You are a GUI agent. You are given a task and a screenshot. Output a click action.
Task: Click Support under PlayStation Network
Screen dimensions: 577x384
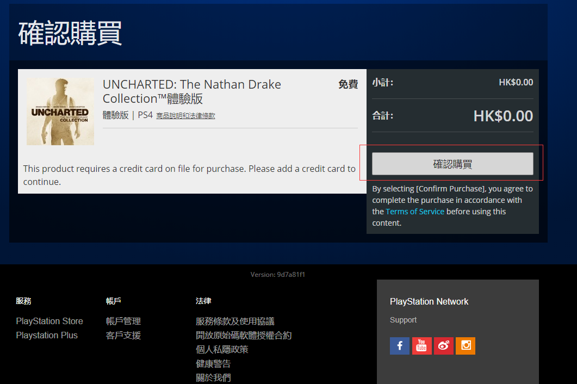[x=404, y=320]
